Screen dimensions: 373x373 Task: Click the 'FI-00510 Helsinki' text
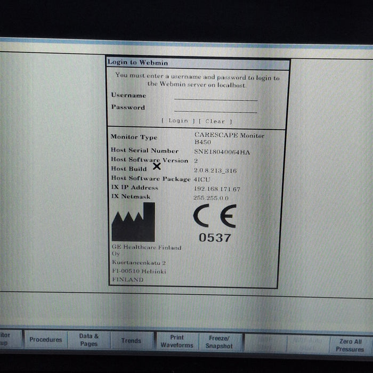coord(139,271)
